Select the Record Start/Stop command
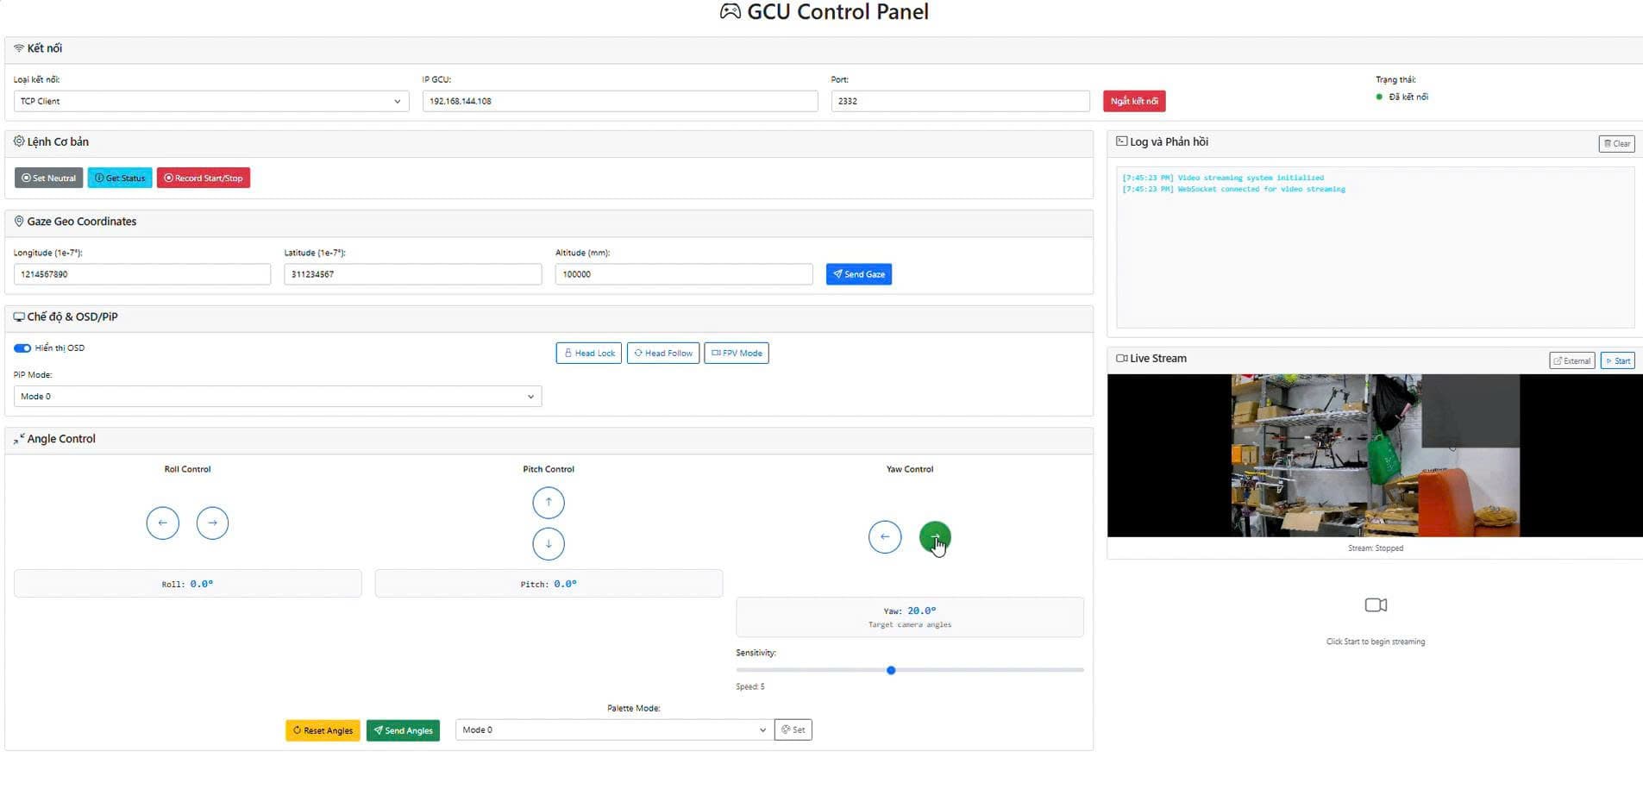The image size is (1643, 789). point(204,178)
